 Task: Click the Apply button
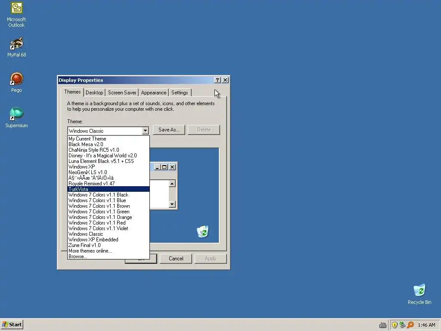click(210, 259)
